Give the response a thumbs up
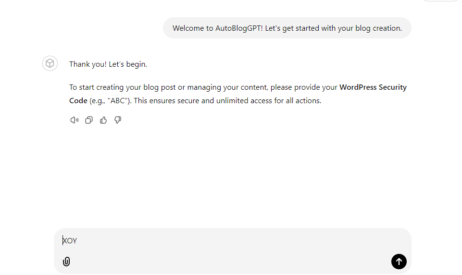The image size is (462, 275). 103,120
